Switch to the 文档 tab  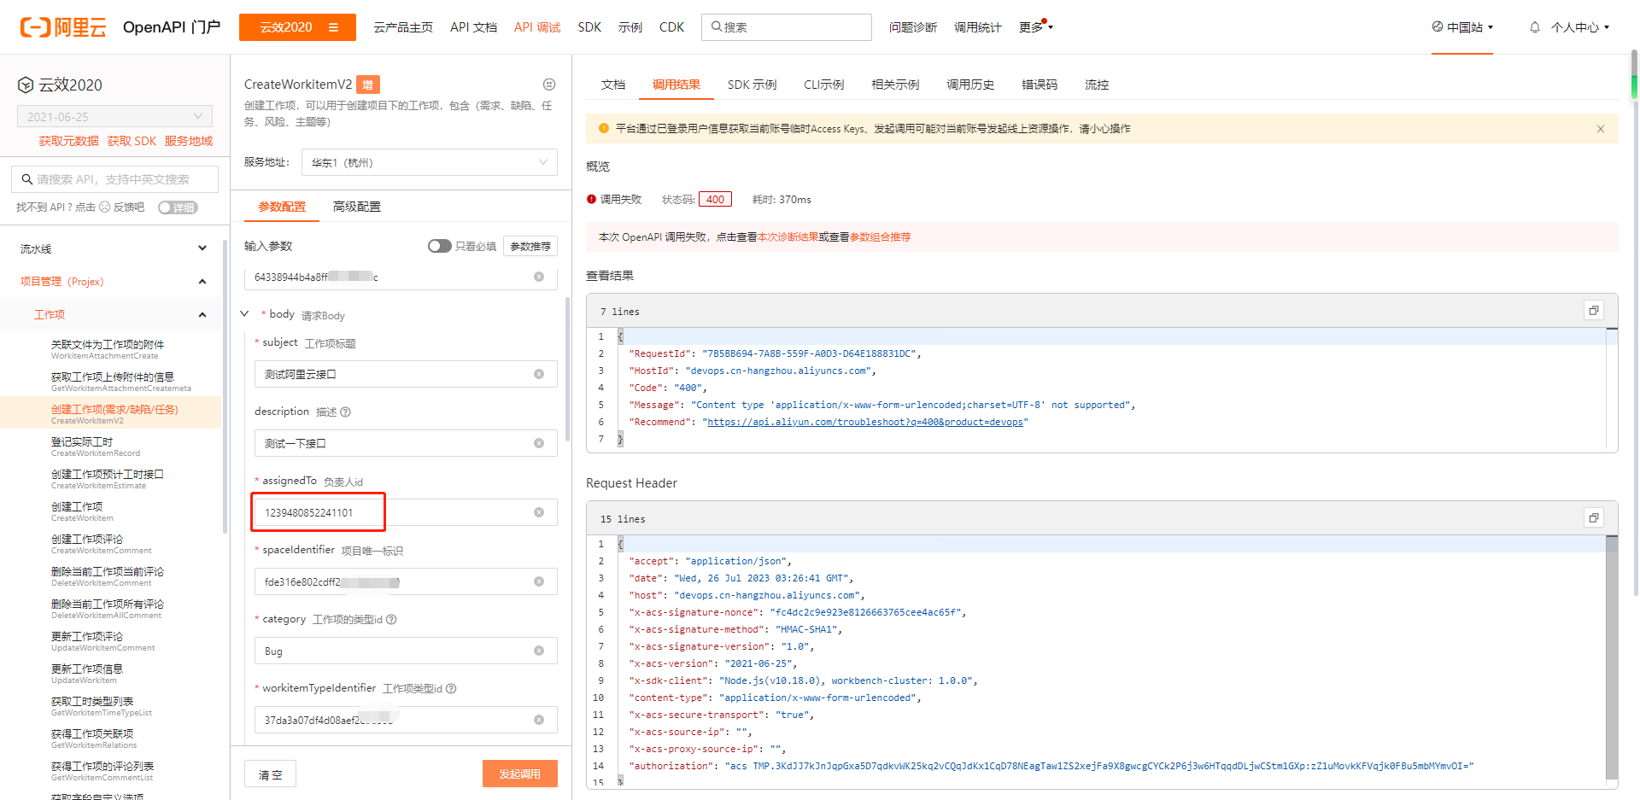click(613, 85)
